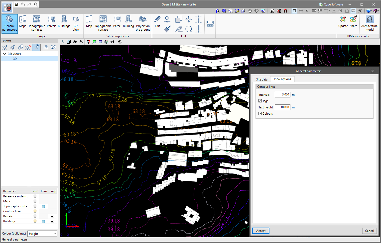Select the Topographic surface creation tool
This screenshot has width=381, height=243.
tap(103, 22)
